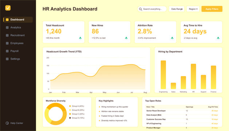This screenshot has width=229, height=131.
Task: Click the green arrow on Total Headcount card
Action: click(80, 38)
